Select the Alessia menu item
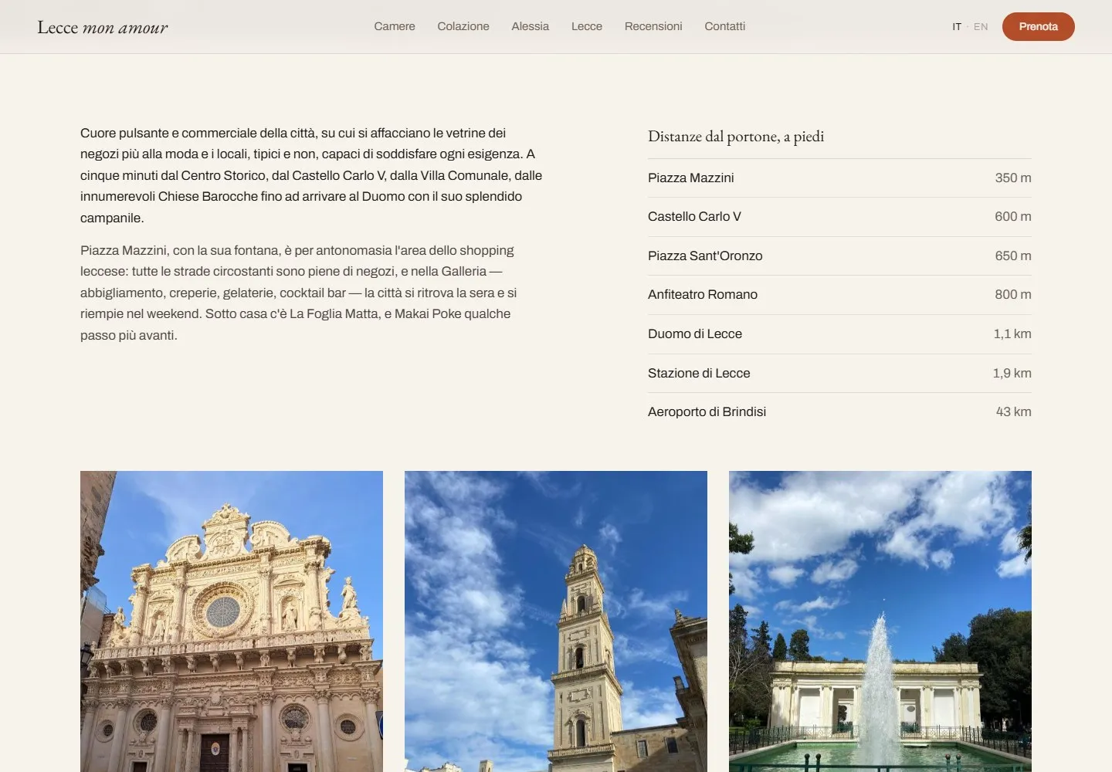1112x772 pixels. (531, 26)
